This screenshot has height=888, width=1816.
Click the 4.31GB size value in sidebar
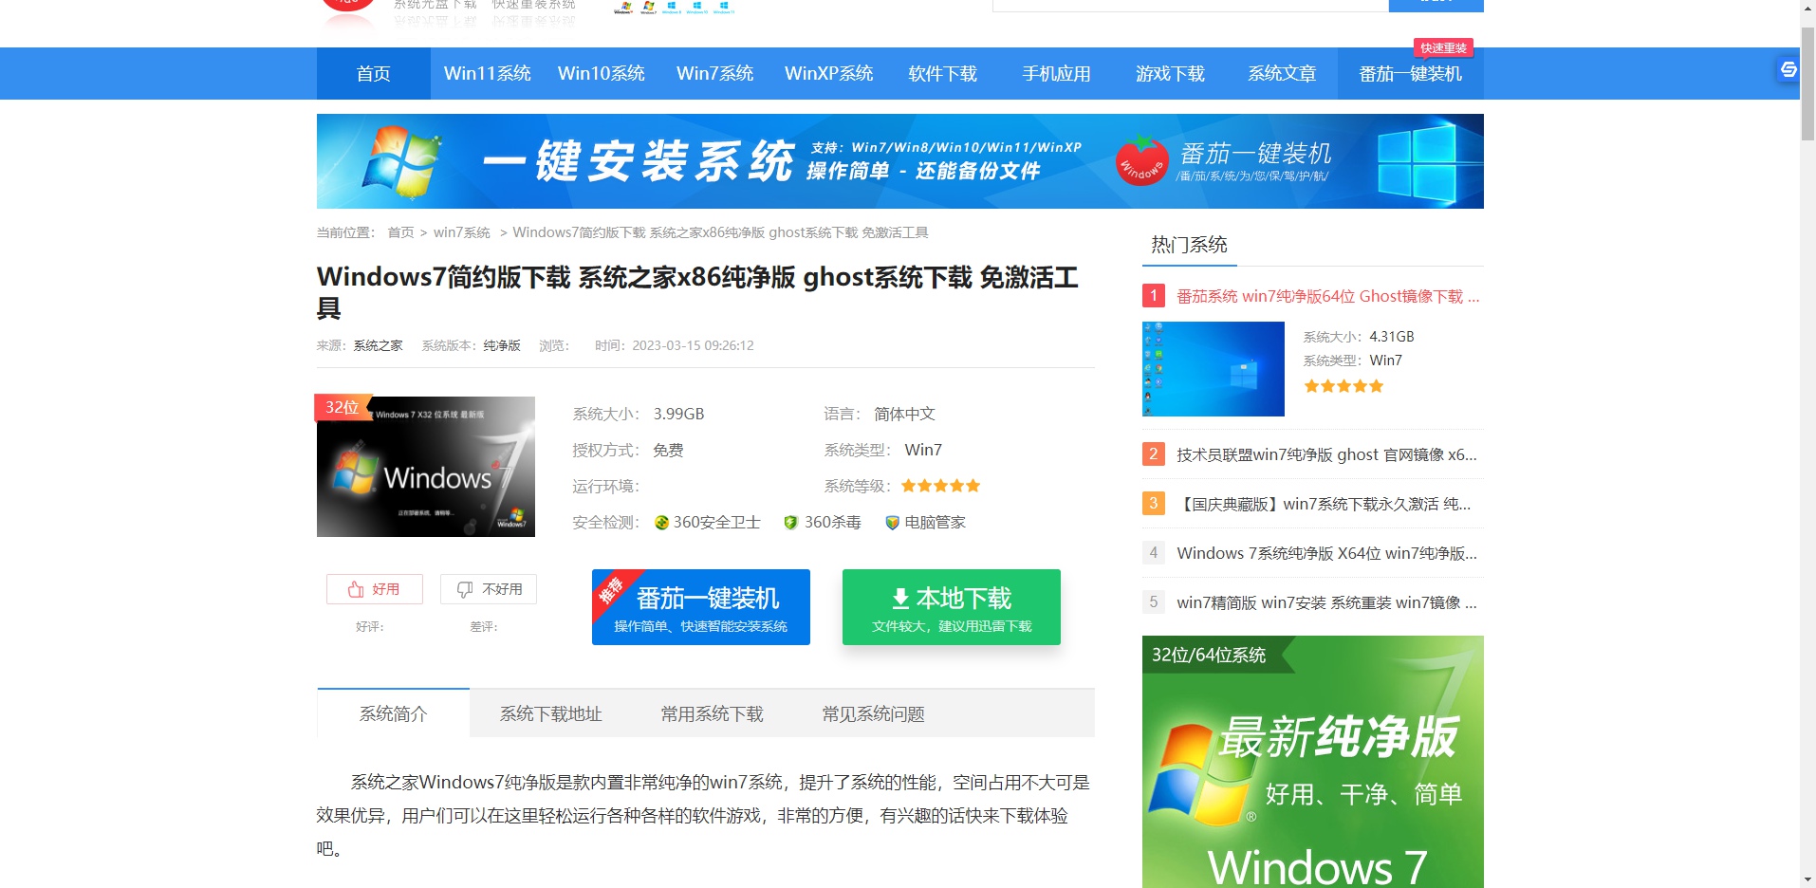click(x=1392, y=337)
